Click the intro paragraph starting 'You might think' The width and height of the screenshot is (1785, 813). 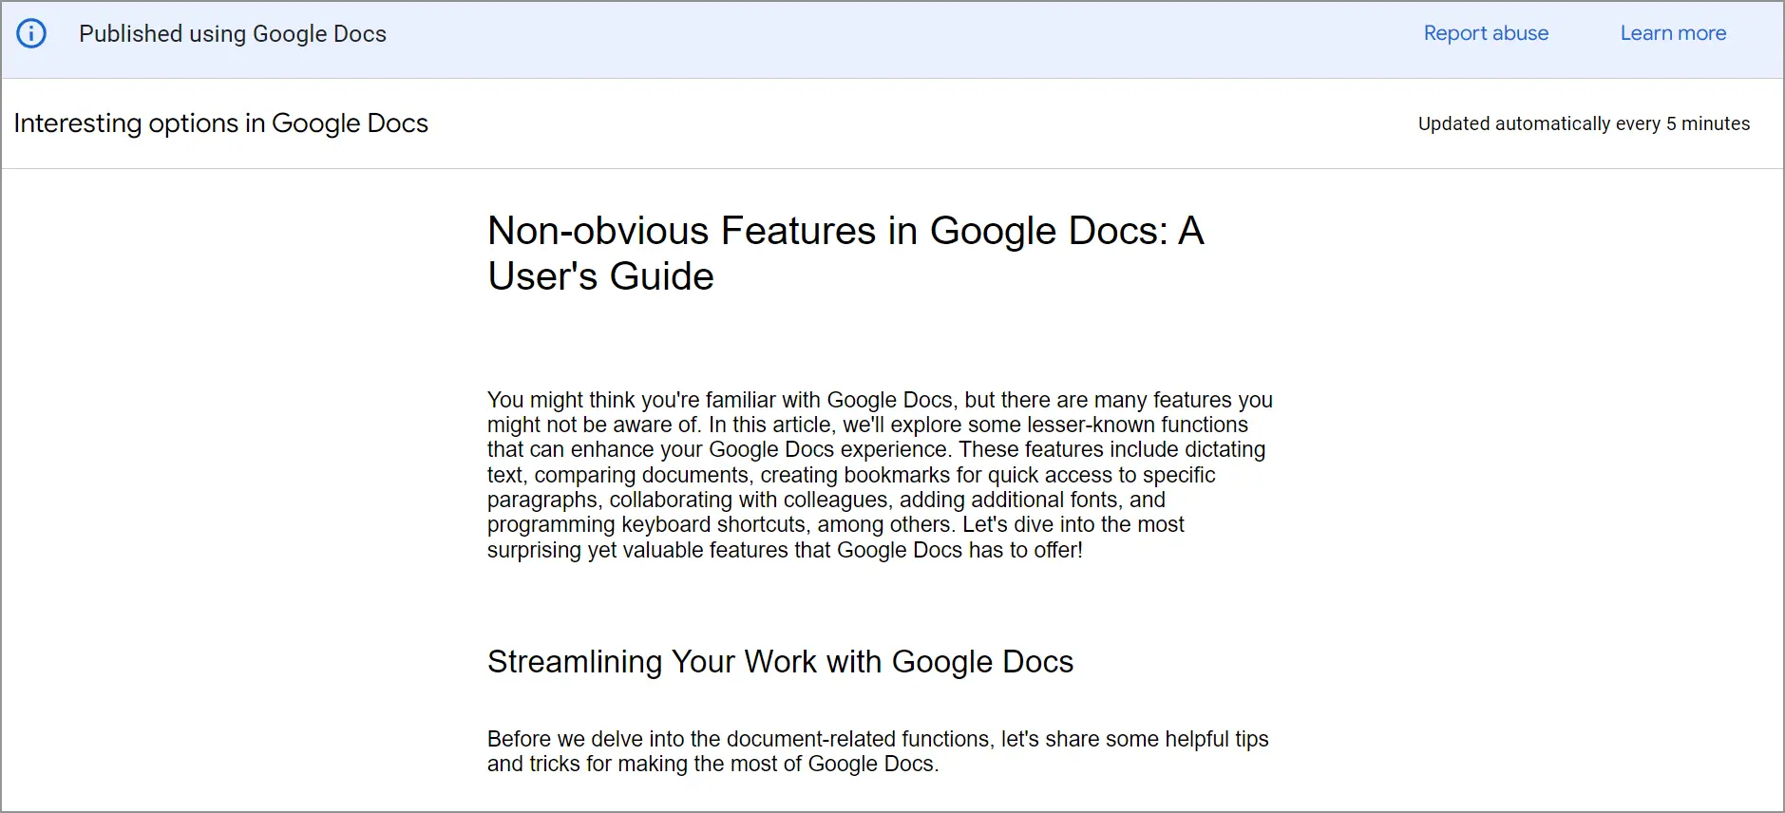pos(880,475)
